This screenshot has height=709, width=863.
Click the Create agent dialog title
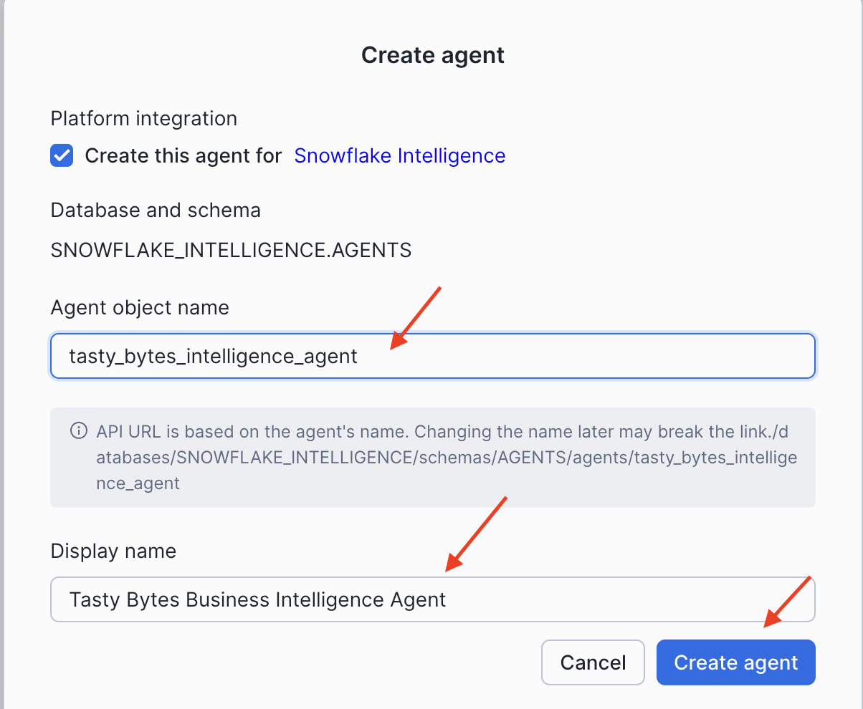(x=433, y=54)
